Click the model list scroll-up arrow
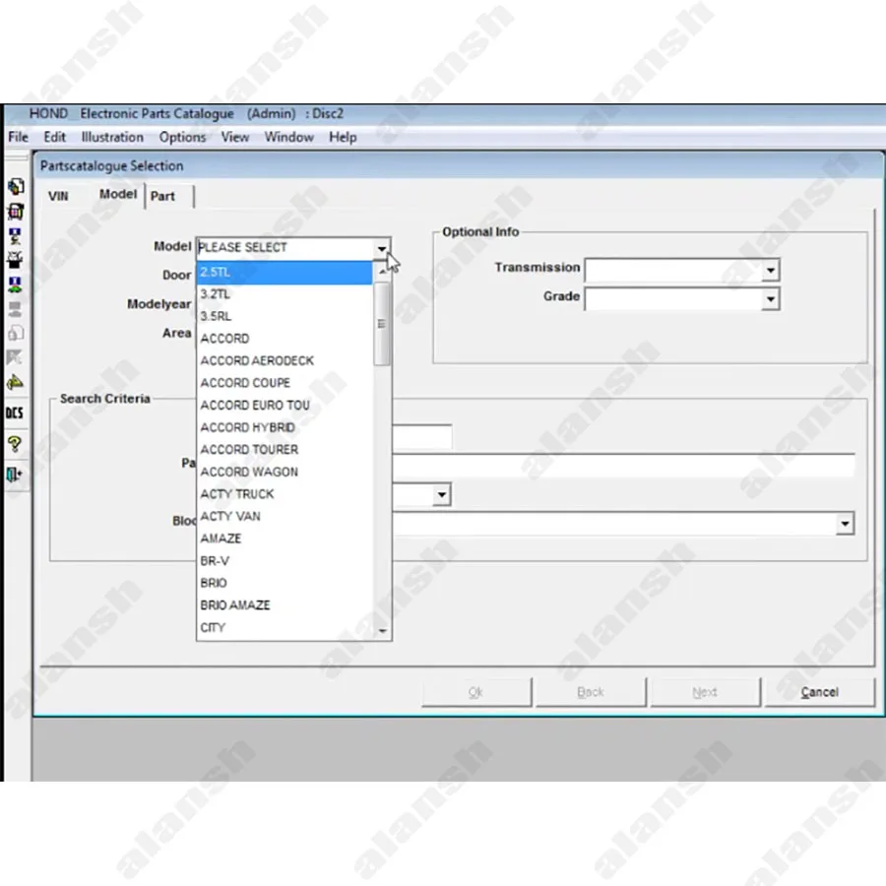This screenshot has height=886, width=886. point(383,272)
